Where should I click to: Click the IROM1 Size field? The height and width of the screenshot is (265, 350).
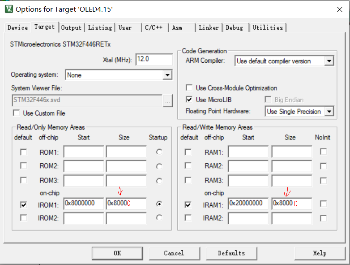tap(126, 204)
